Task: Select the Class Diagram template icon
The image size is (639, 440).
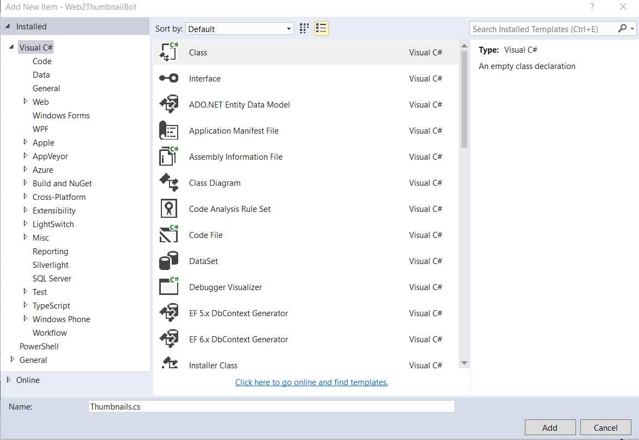Action: tap(168, 183)
